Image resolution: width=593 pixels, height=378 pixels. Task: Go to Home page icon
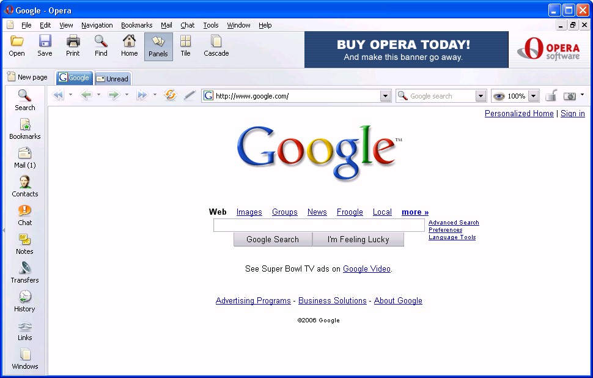pos(130,41)
